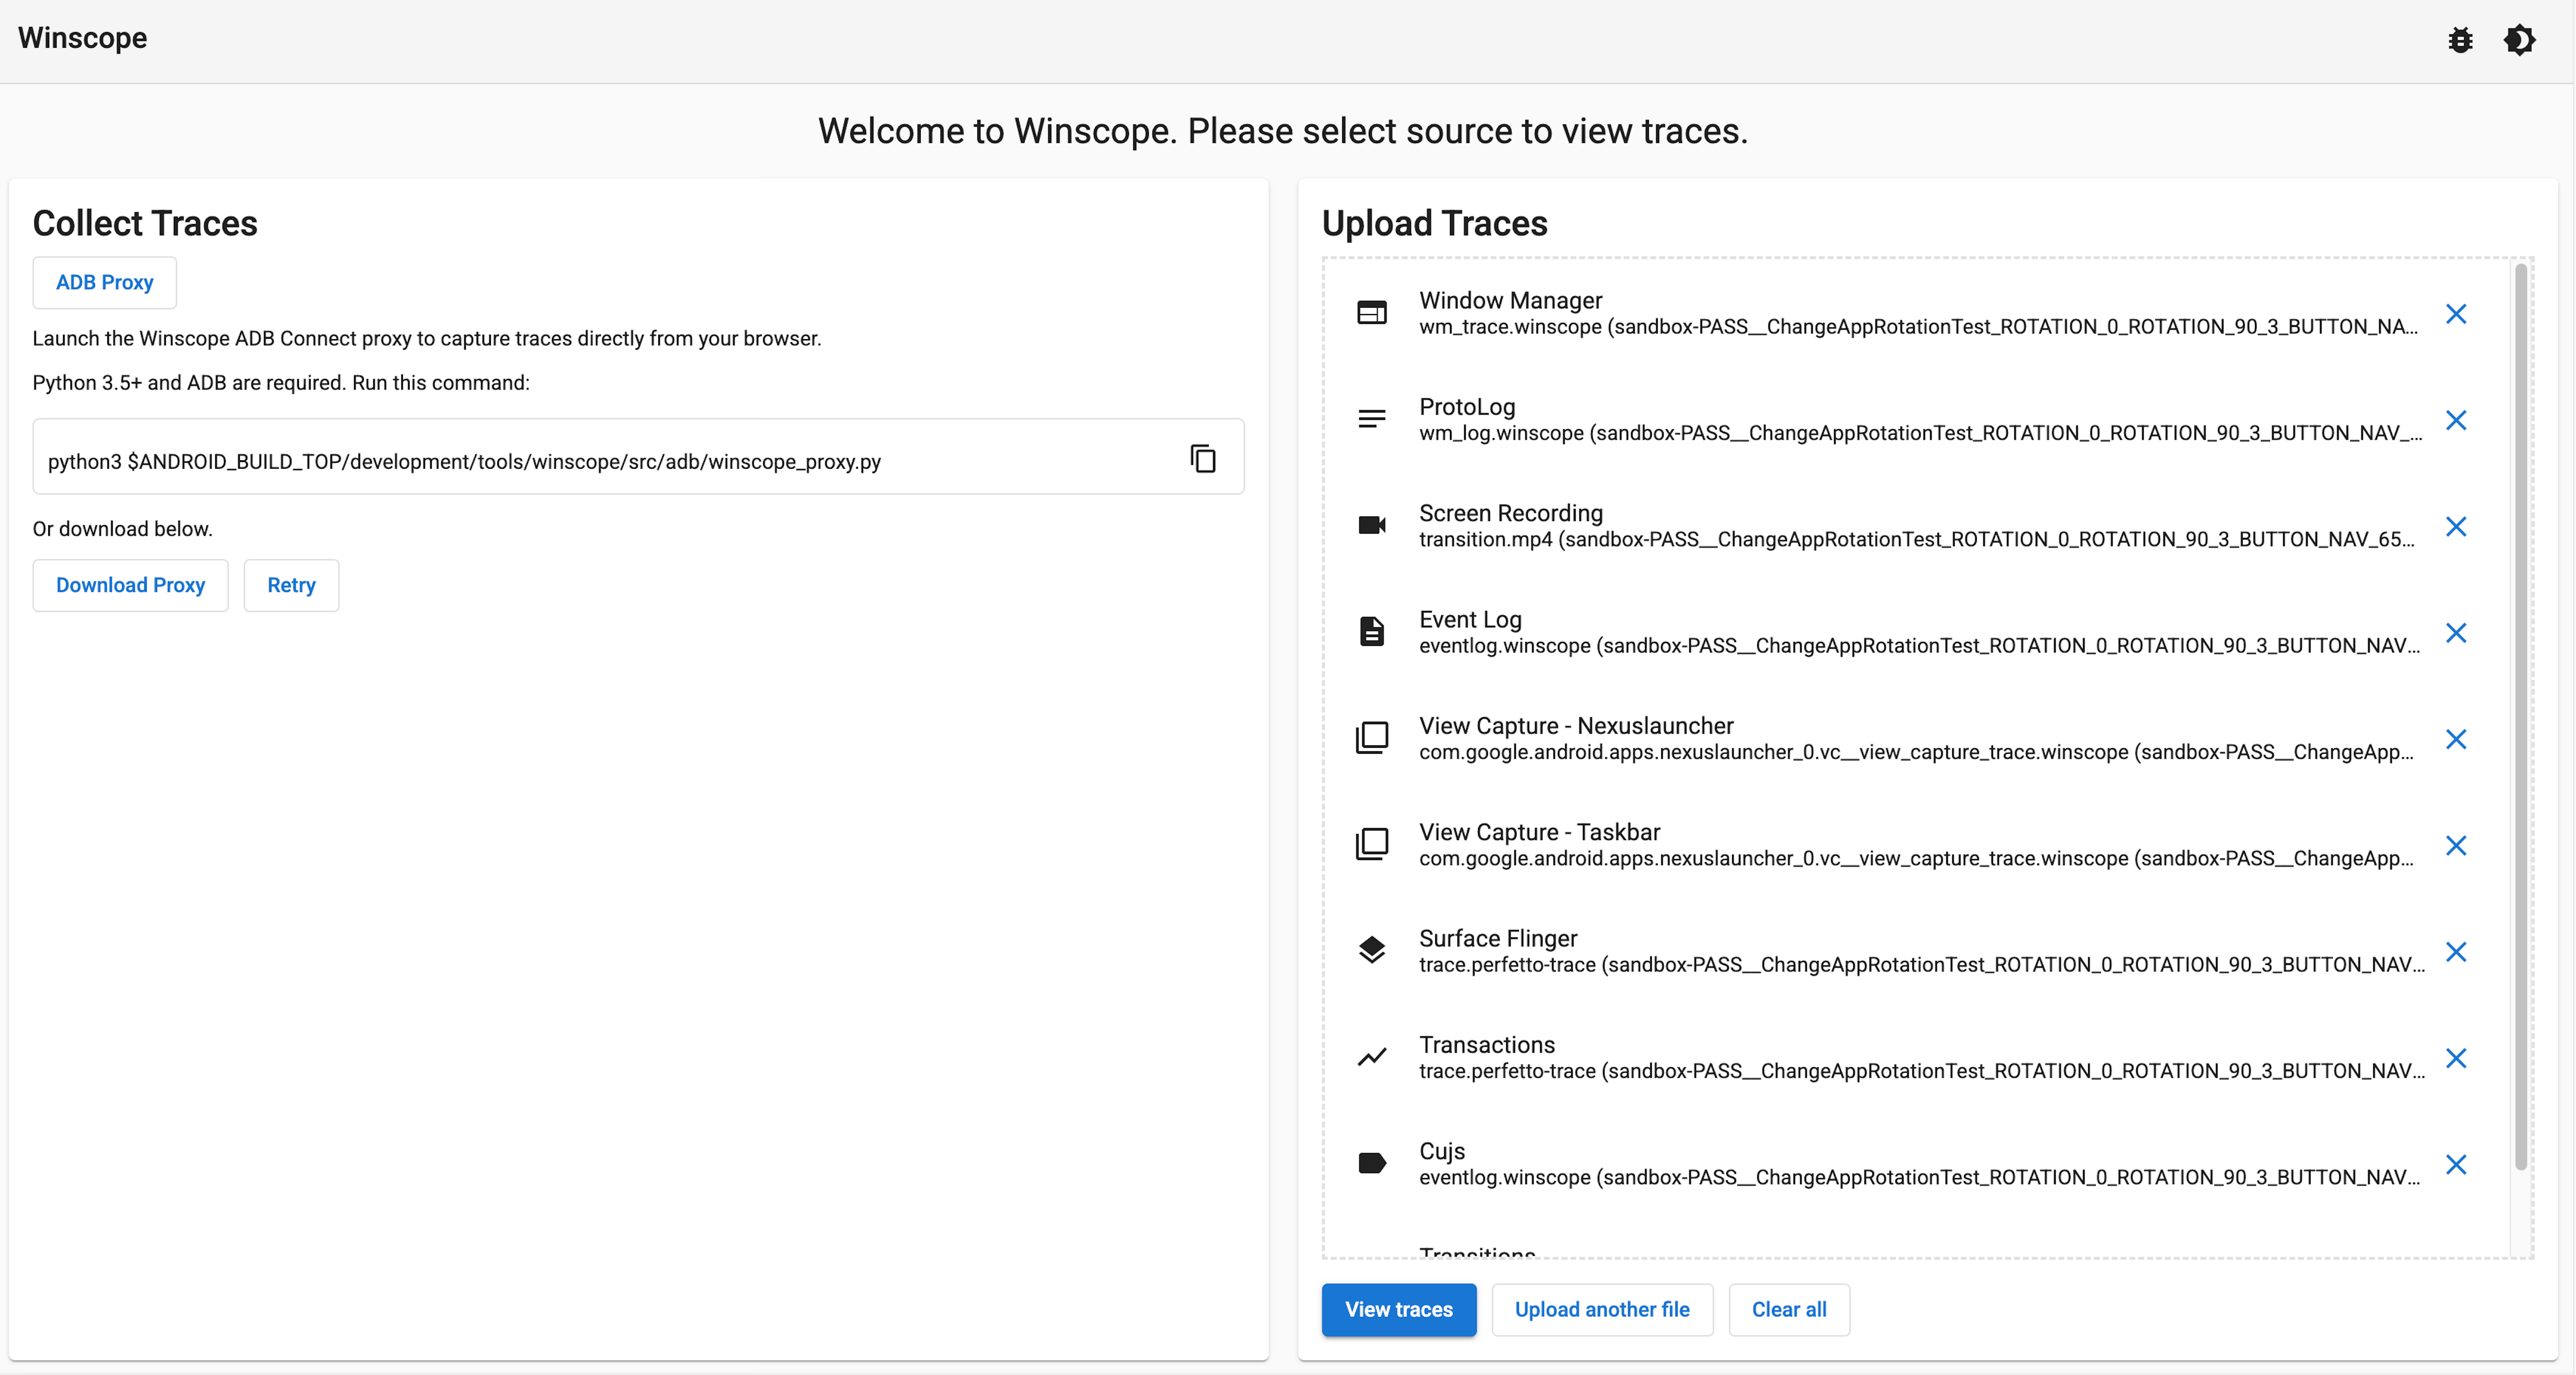Click the Cujs tag icon
The height and width of the screenshot is (1375, 2576).
1371,1163
